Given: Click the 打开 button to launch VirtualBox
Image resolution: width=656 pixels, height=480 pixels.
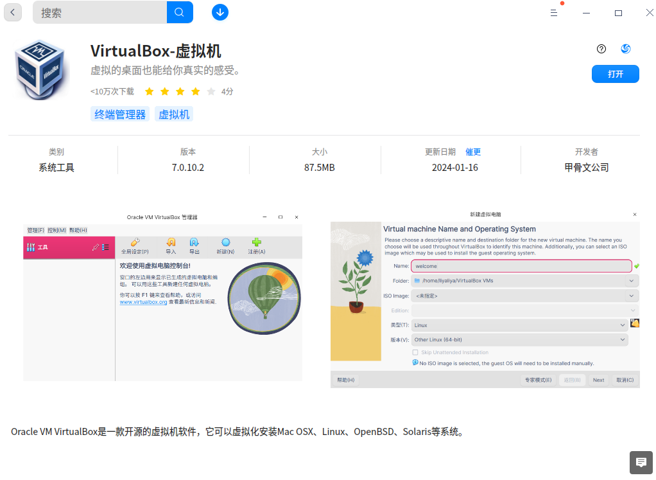Looking at the screenshot, I should click(x=615, y=74).
